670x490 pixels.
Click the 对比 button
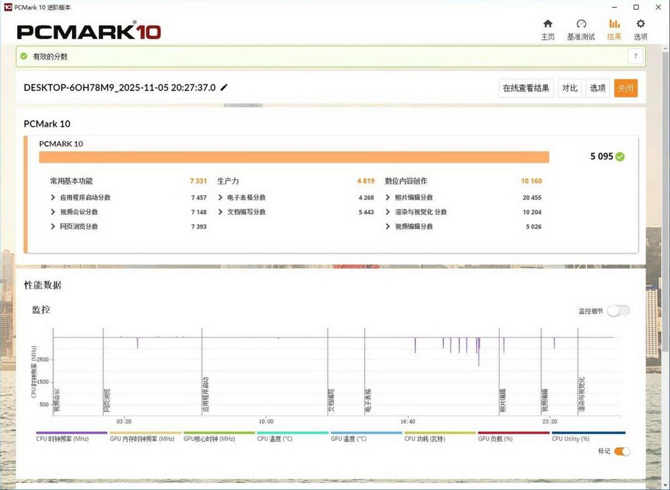click(x=569, y=88)
